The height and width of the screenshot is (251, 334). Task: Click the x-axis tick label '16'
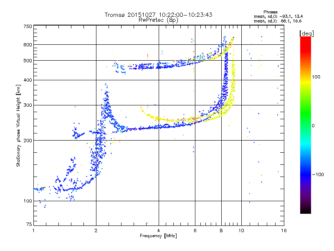pyautogui.click(x=284, y=231)
